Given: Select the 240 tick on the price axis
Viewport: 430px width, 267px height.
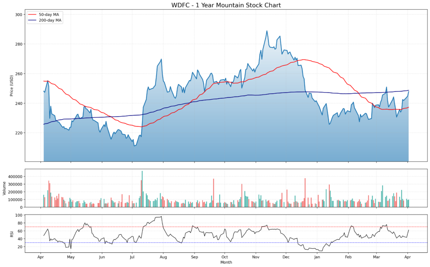Looking at the screenshot, I should click(x=19, y=103).
